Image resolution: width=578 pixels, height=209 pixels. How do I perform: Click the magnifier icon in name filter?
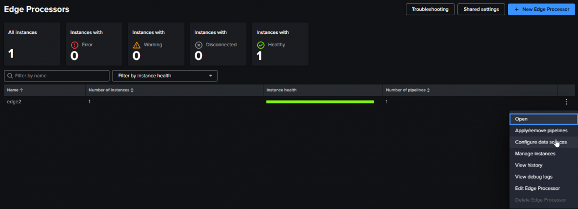[x=10, y=76]
